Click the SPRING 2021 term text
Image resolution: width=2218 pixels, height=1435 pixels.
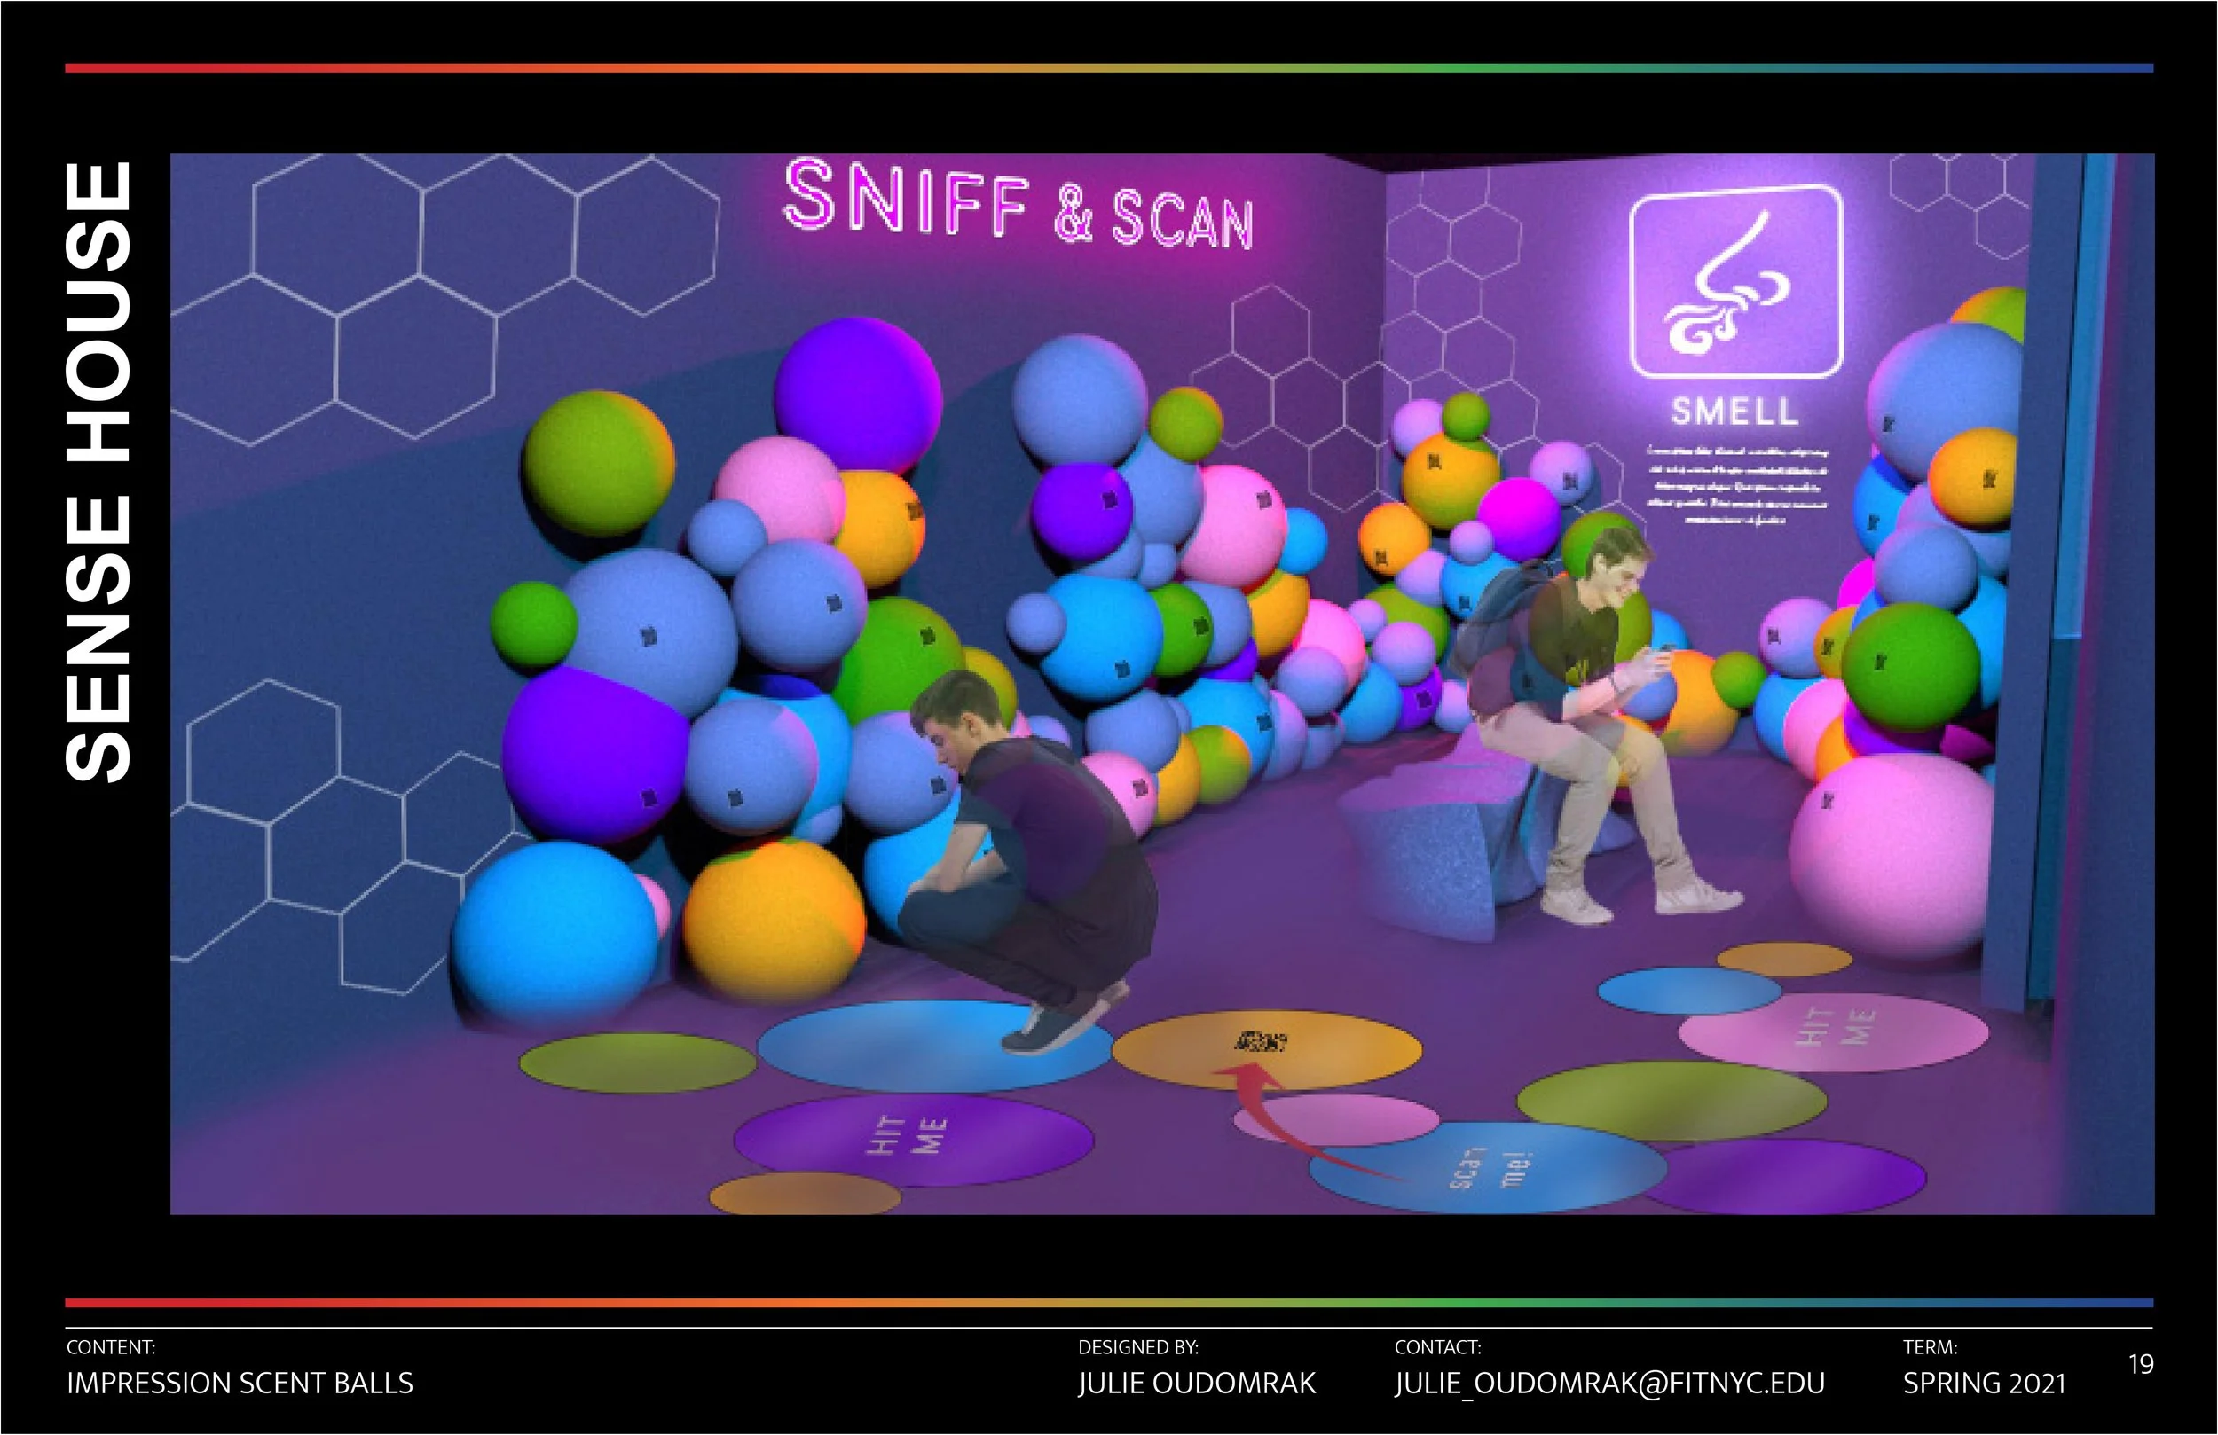pos(1984,1383)
